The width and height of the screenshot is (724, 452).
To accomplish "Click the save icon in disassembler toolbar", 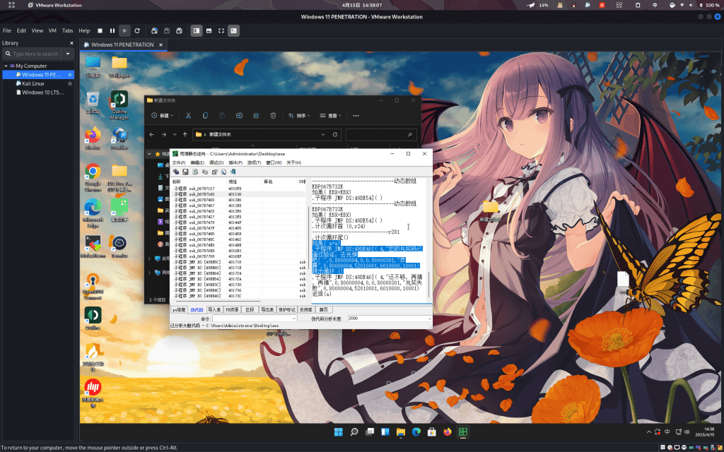I will (185, 172).
